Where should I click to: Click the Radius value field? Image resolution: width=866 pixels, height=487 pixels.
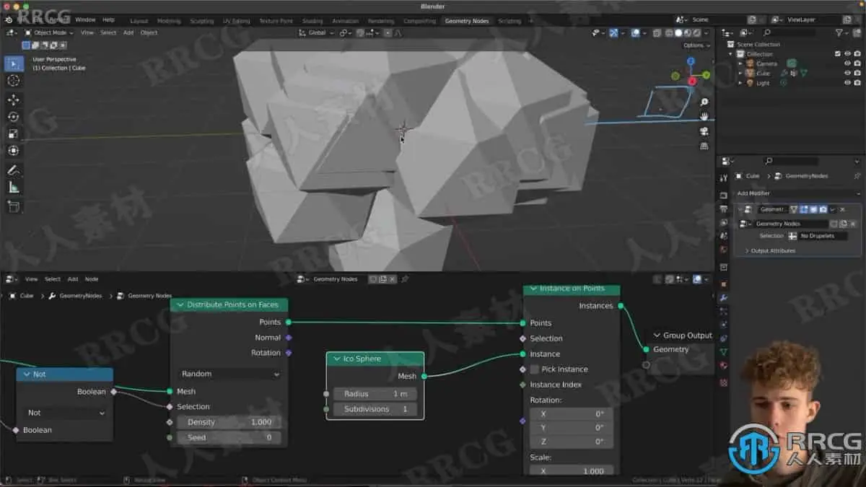pyautogui.click(x=375, y=394)
